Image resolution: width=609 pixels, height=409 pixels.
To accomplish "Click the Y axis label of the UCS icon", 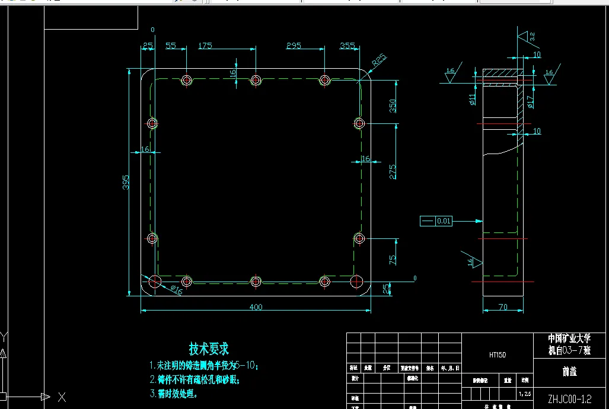I will point(4,337).
